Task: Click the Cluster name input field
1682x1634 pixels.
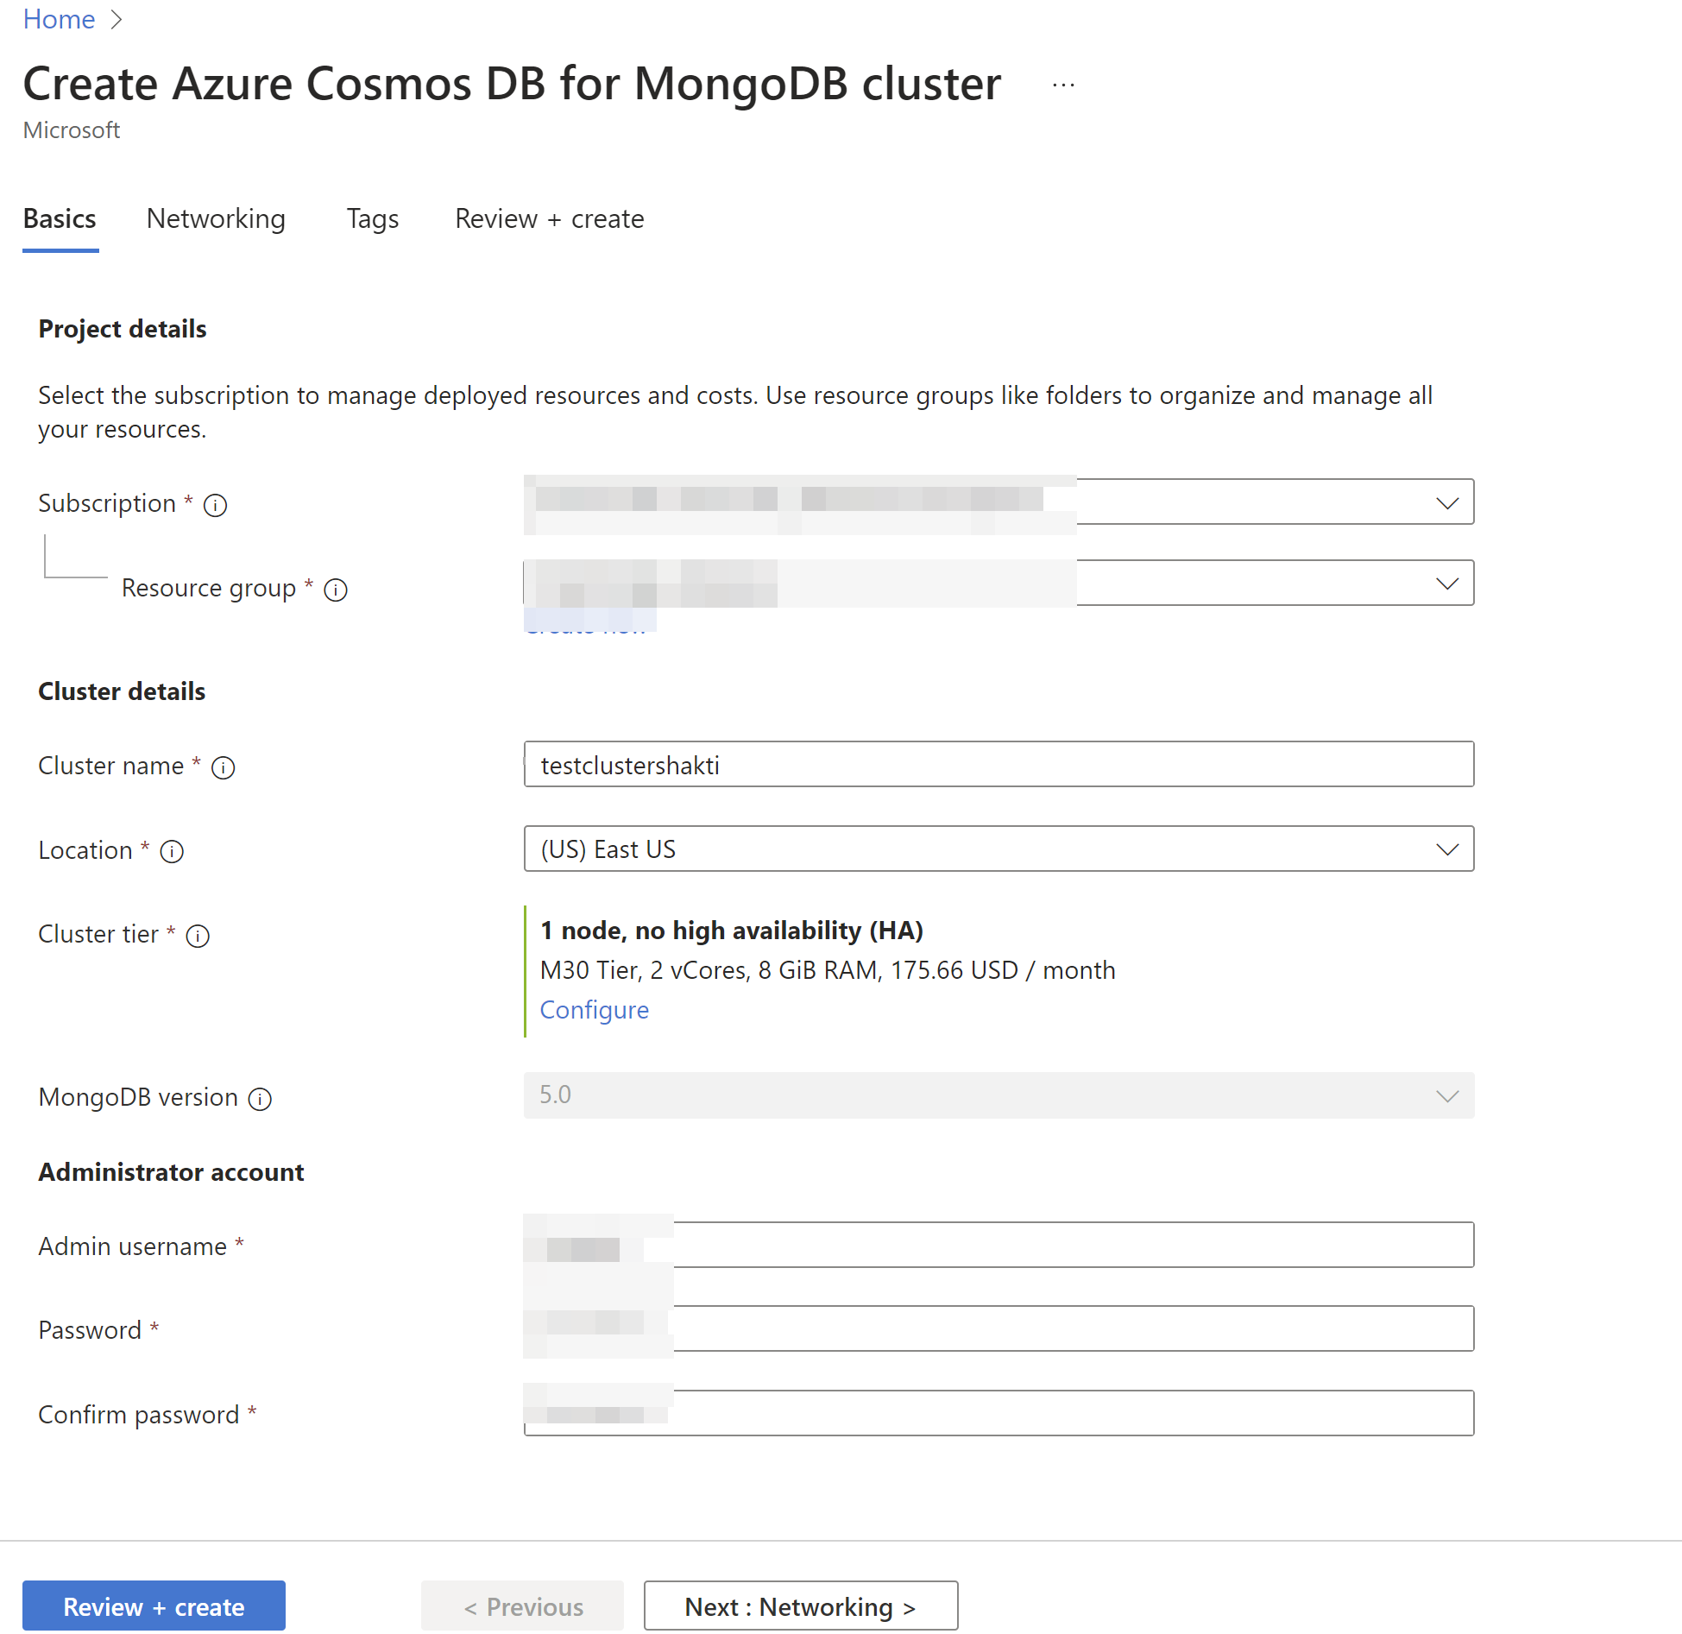Action: tap(998, 765)
